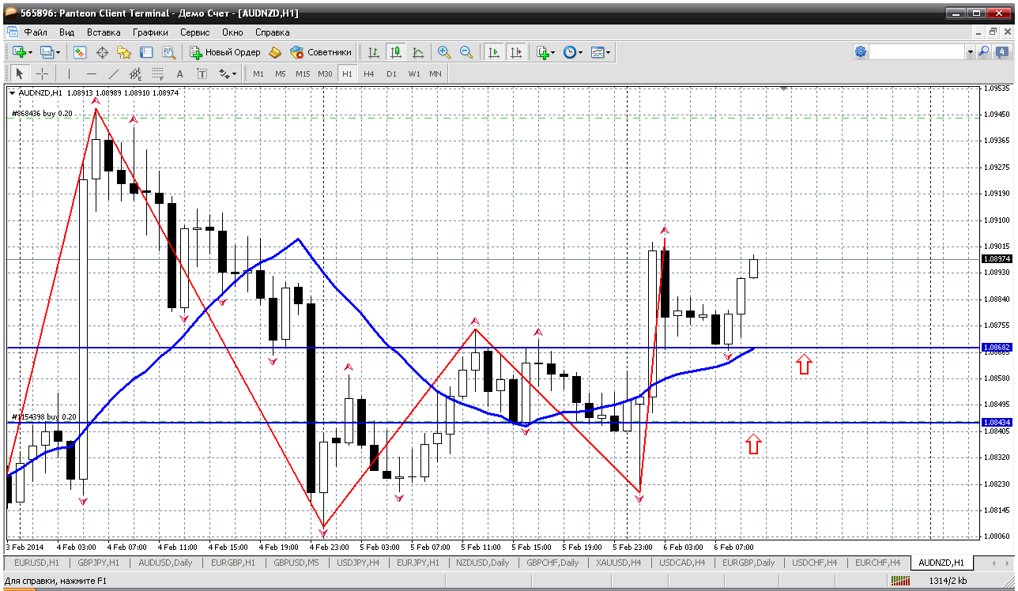Switch to the XAUUSD,H4 chart tab
The width and height of the screenshot is (1018, 591).
(617, 563)
